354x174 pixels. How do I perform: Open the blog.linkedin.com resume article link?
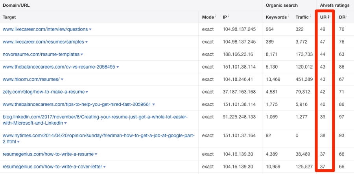pos(95,120)
